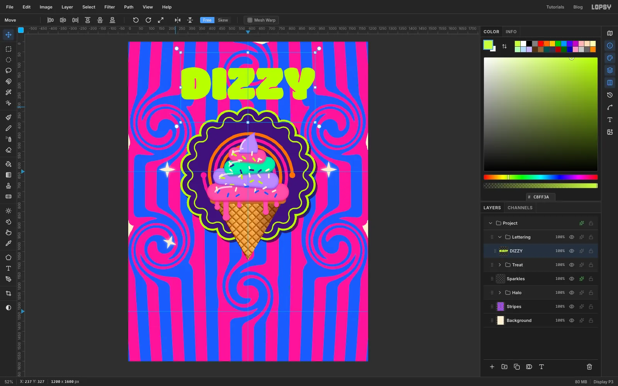This screenshot has width=618, height=386.
Task: Choose the Clone Stamp tool
Action: tap(8, 186)
